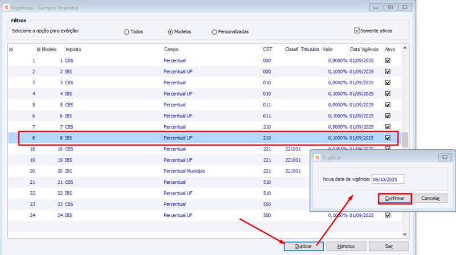The image size is (456, 255).
Task: Minimize the Vigências window
Action: click(376, 7)
